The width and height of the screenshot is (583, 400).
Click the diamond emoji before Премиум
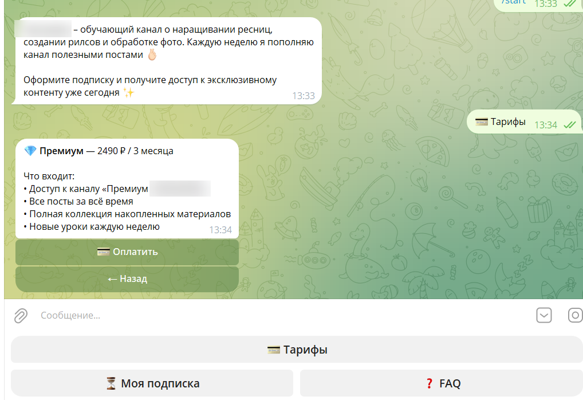(x=30, y=151)
